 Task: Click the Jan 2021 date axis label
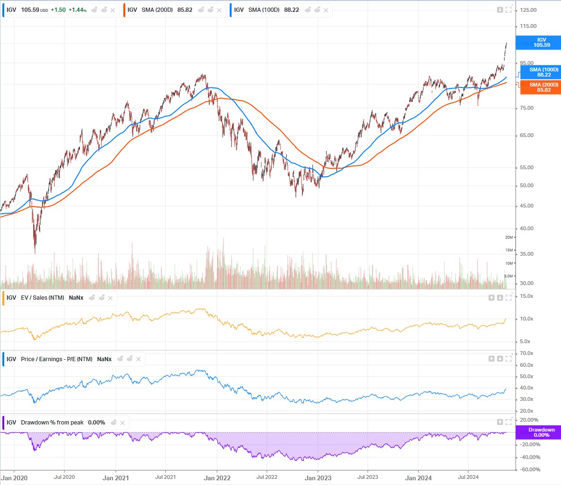(116, 478)
